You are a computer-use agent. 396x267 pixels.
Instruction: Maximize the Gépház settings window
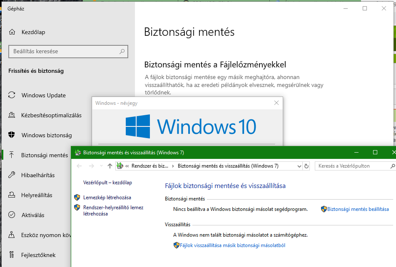click(x=365, y=9)
